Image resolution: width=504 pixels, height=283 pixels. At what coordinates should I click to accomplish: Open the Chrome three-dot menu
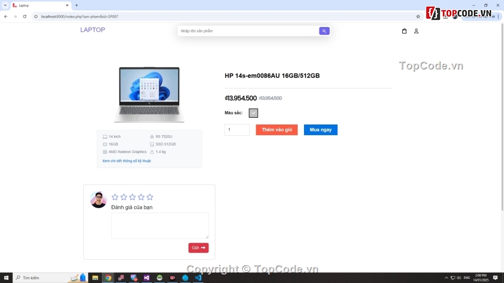tap(498, 16)
